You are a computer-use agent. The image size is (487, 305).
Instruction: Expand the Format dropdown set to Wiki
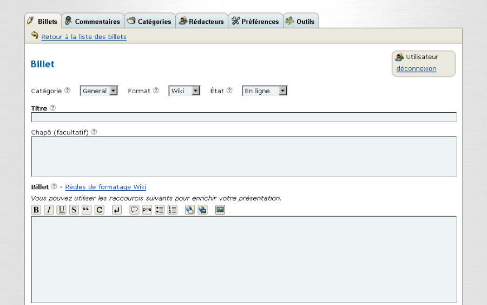185,91
